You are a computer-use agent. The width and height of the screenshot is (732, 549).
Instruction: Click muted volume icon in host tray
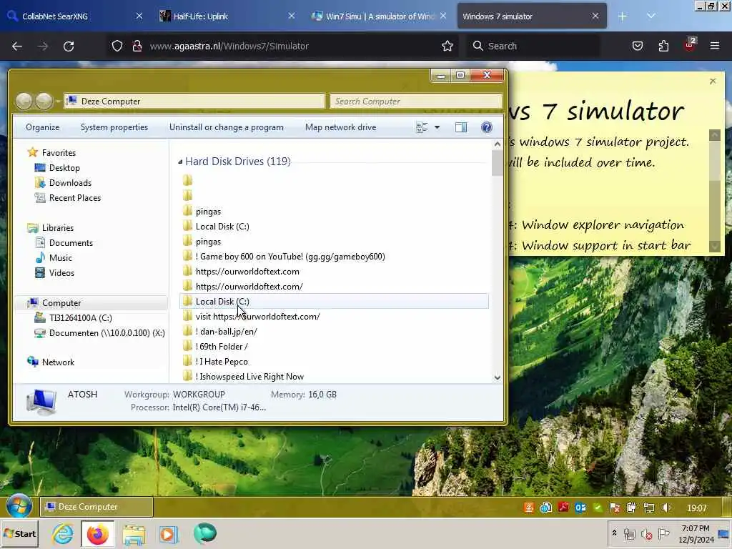tap(646, 534)
